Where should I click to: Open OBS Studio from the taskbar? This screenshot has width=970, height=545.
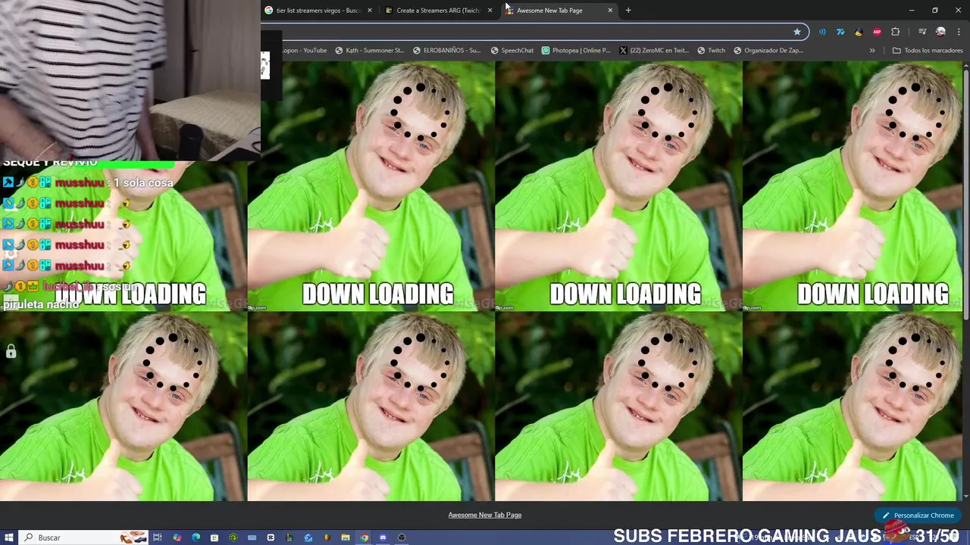pyautogui.click(x=402, y=537)
